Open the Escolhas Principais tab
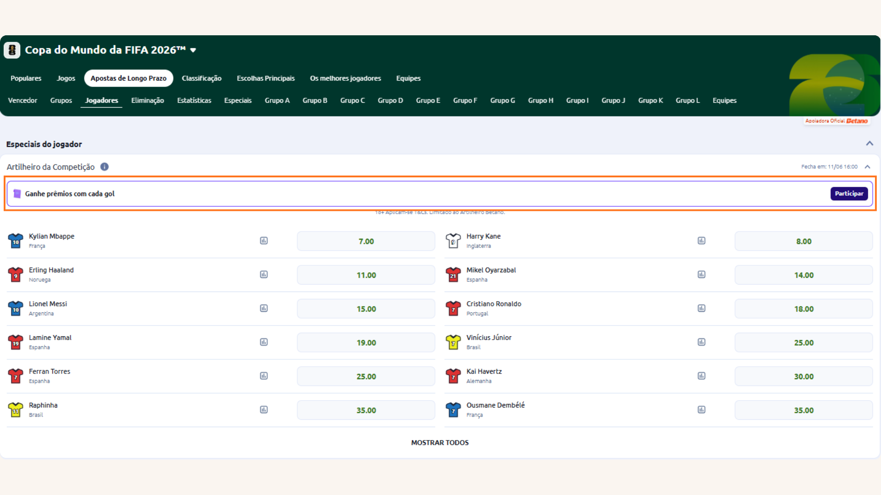Screen dimensions: 881x495 click(x=266, y=78)
